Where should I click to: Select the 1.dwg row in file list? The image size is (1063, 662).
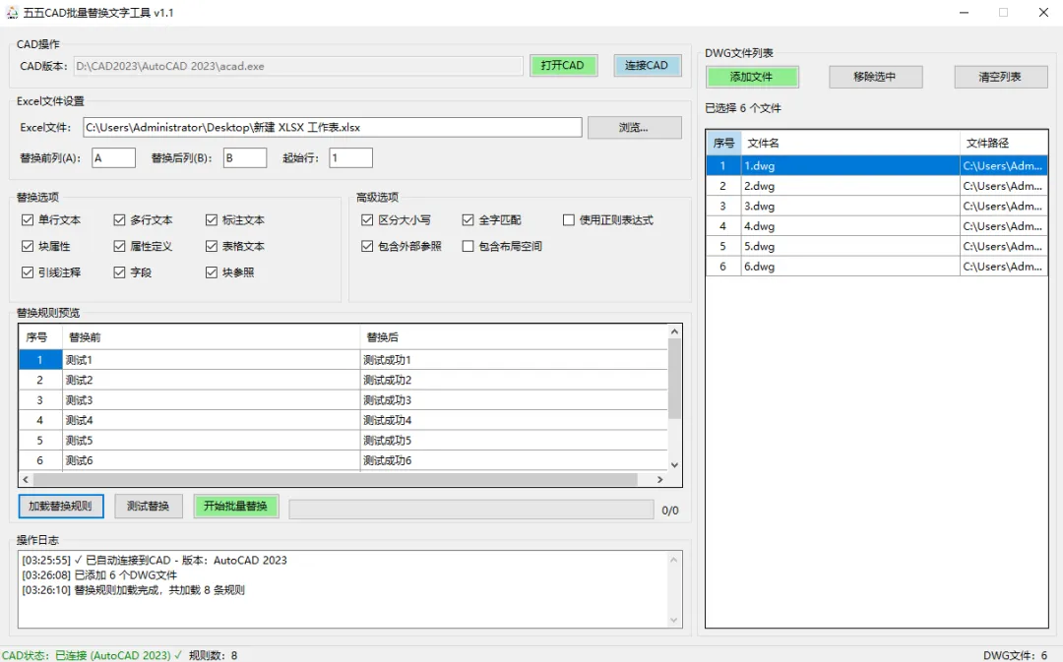click(x=877, y=165)
